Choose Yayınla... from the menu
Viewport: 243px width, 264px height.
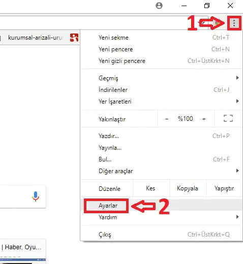click(162, 148)
